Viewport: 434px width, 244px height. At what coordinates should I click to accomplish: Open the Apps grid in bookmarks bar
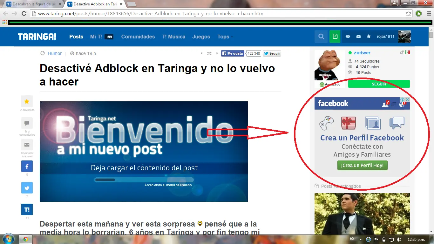[4, 22]
